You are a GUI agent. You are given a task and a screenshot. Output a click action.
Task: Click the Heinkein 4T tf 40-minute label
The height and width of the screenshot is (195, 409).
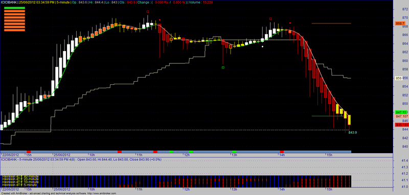click(20, 177)
